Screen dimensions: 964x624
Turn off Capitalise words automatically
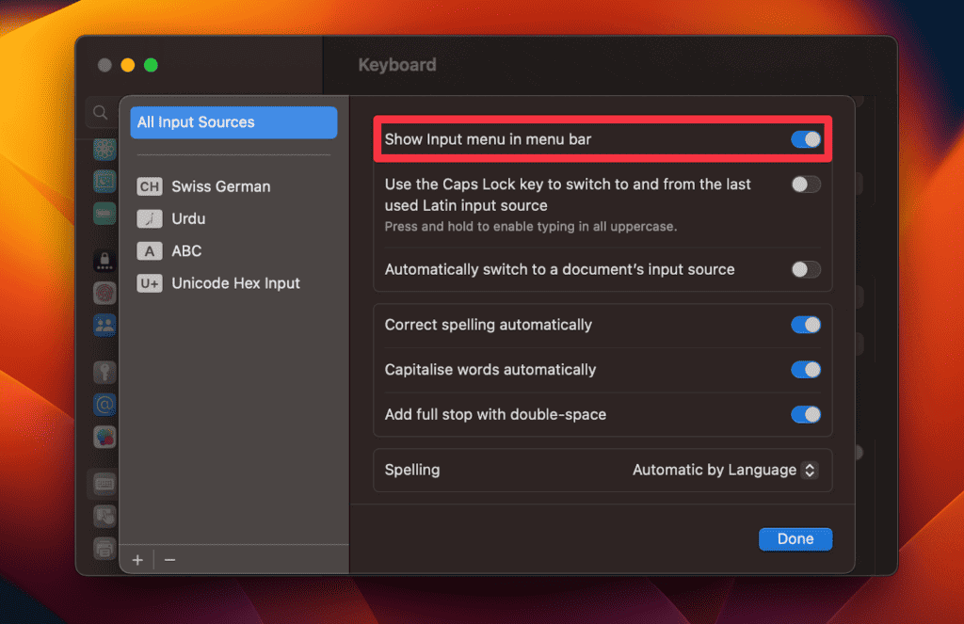(806, 369)
